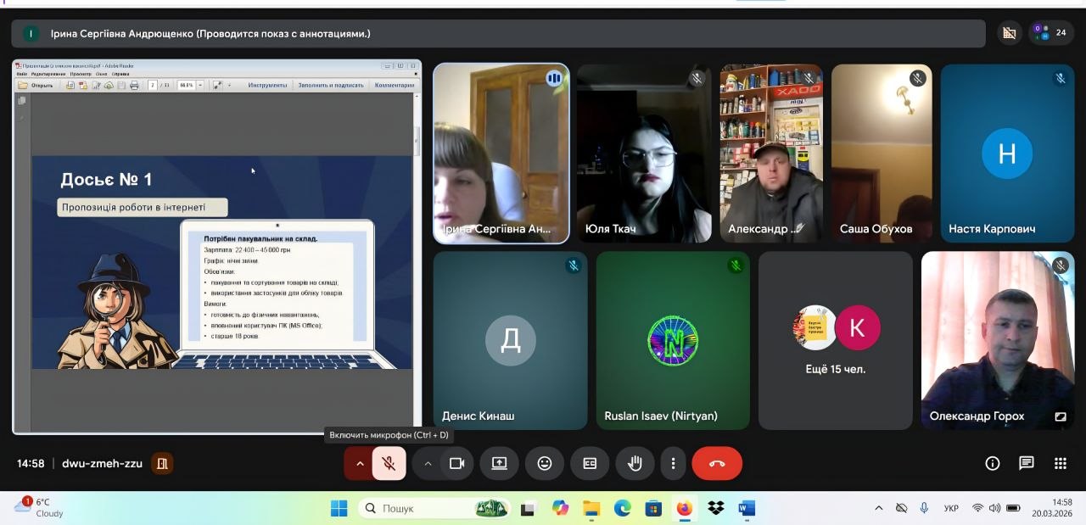
Task: Open meeting details info icon
Action: (992, 463)
